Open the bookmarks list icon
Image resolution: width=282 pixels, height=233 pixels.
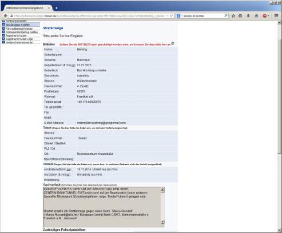tap(240, 16)
